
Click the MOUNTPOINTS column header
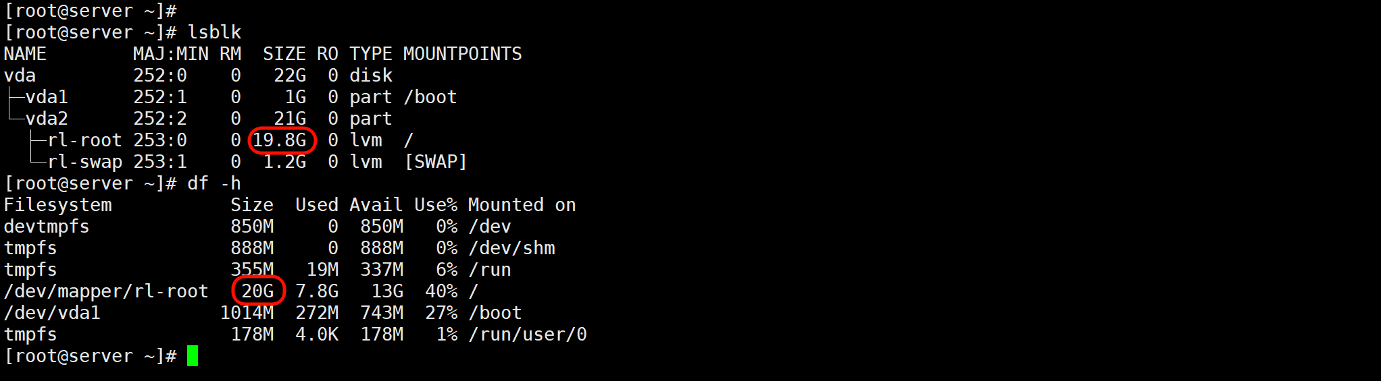point(462,54)
